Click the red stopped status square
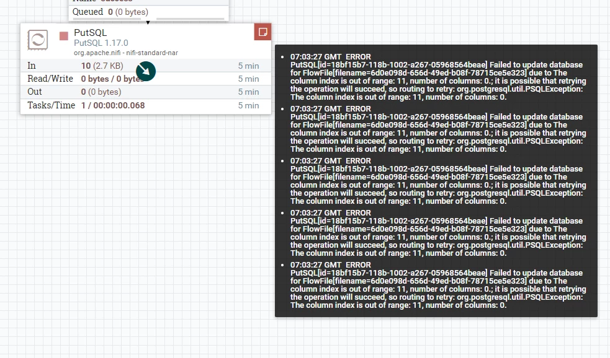 (x=64, y=36)
